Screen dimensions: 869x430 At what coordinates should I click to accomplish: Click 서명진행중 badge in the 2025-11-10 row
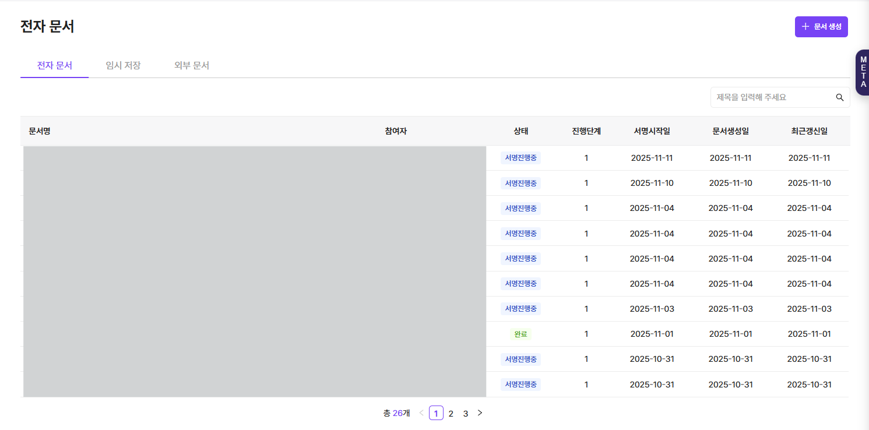click(x=520, y=183)
